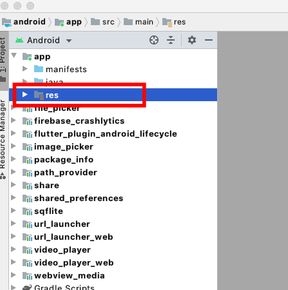Click the package_info module icon
The width and height of the screenshot is (288, 290).
(x=27, y=160)
